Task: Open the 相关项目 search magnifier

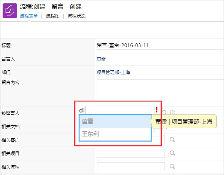Action: point(172,153)
